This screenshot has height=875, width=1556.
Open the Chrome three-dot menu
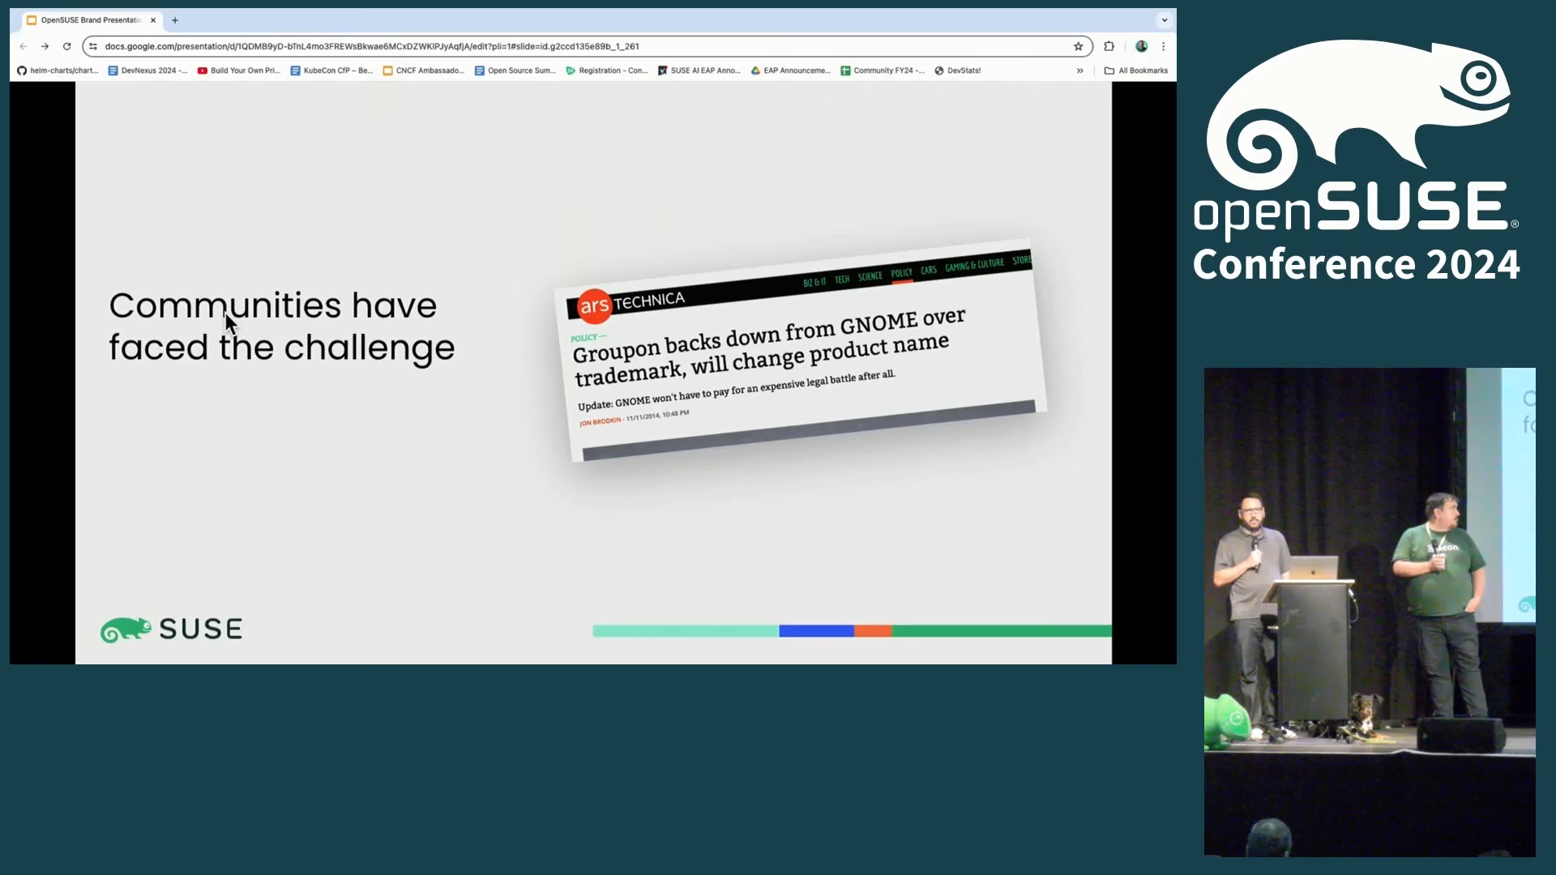[1163, 46]
